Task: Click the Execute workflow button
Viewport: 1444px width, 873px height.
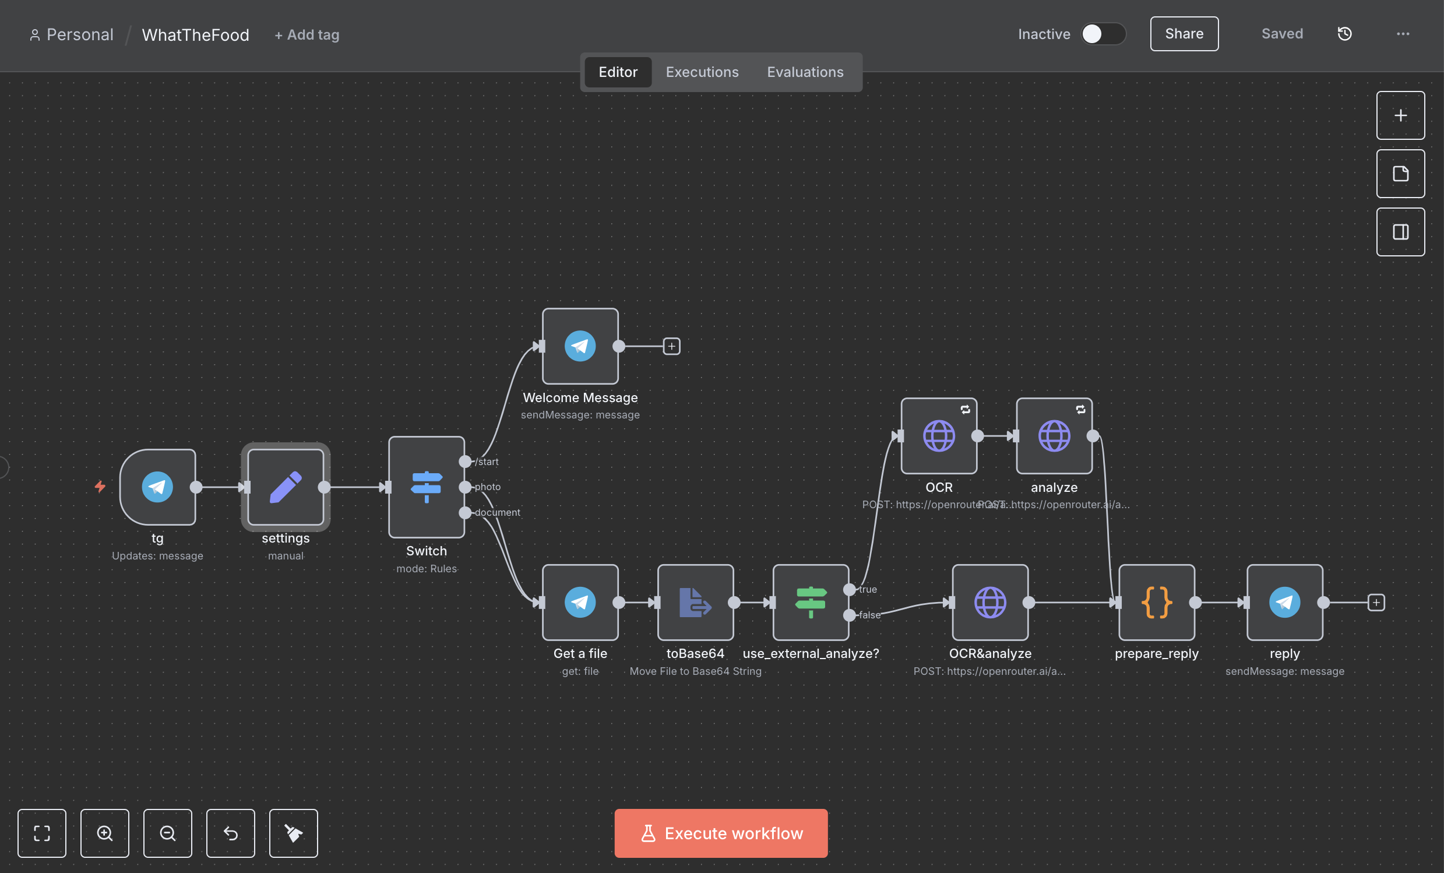Action: (721, 833)
